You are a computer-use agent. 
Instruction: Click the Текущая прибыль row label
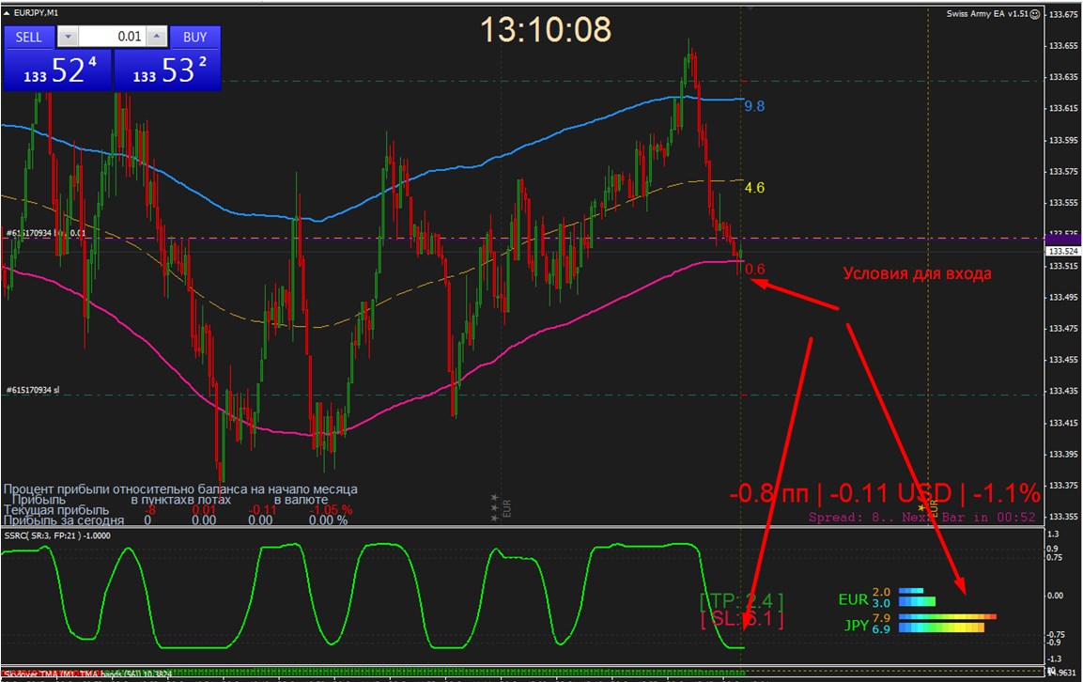[x=56, y=510]
